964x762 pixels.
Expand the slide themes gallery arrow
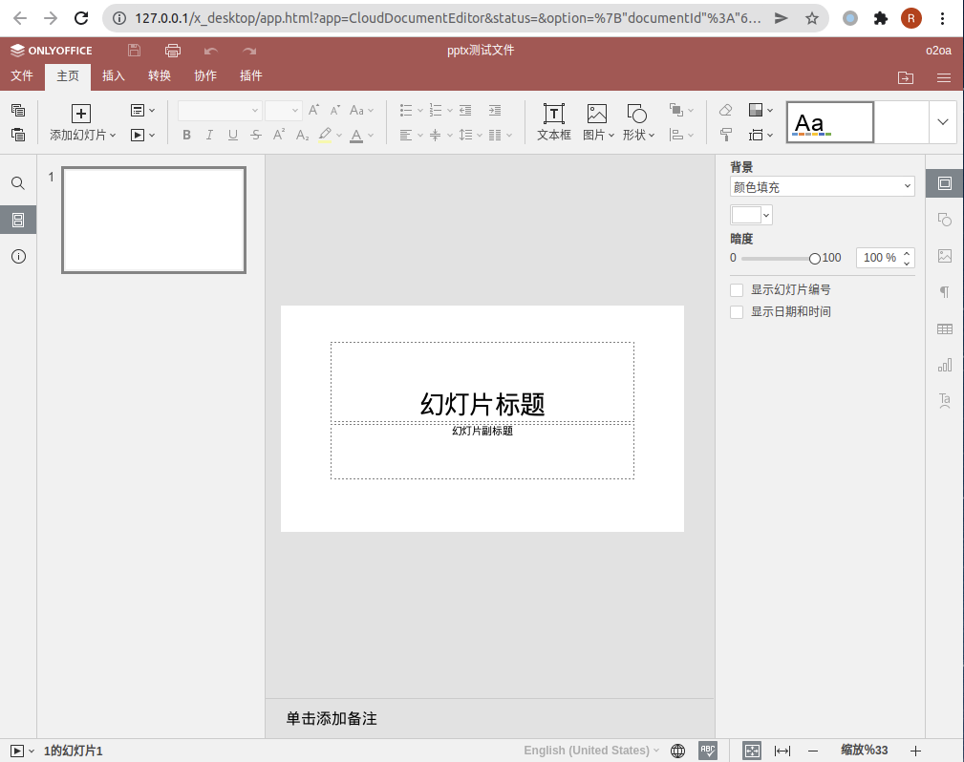pos(943,122)
